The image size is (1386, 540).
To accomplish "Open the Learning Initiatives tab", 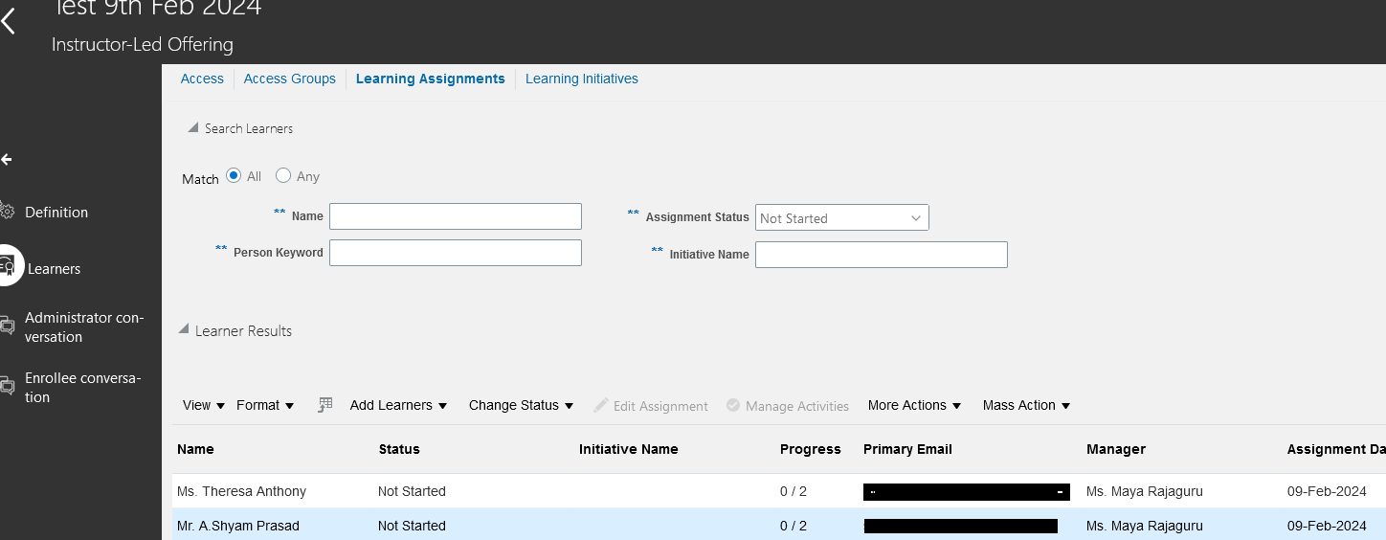I will 582,79.
